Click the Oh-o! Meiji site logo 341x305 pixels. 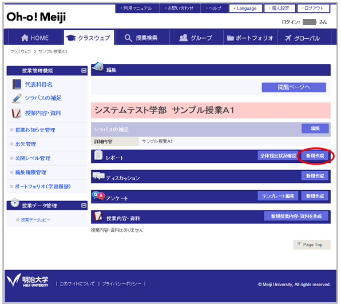pos(36,17)
